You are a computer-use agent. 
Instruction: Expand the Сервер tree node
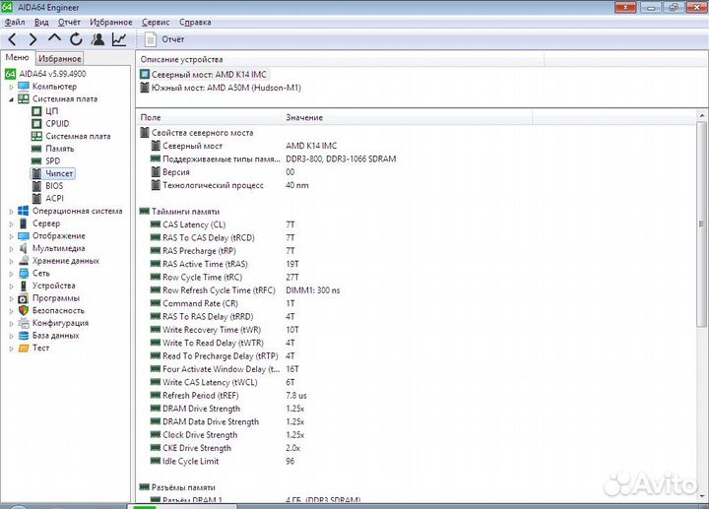pos(11,223)
